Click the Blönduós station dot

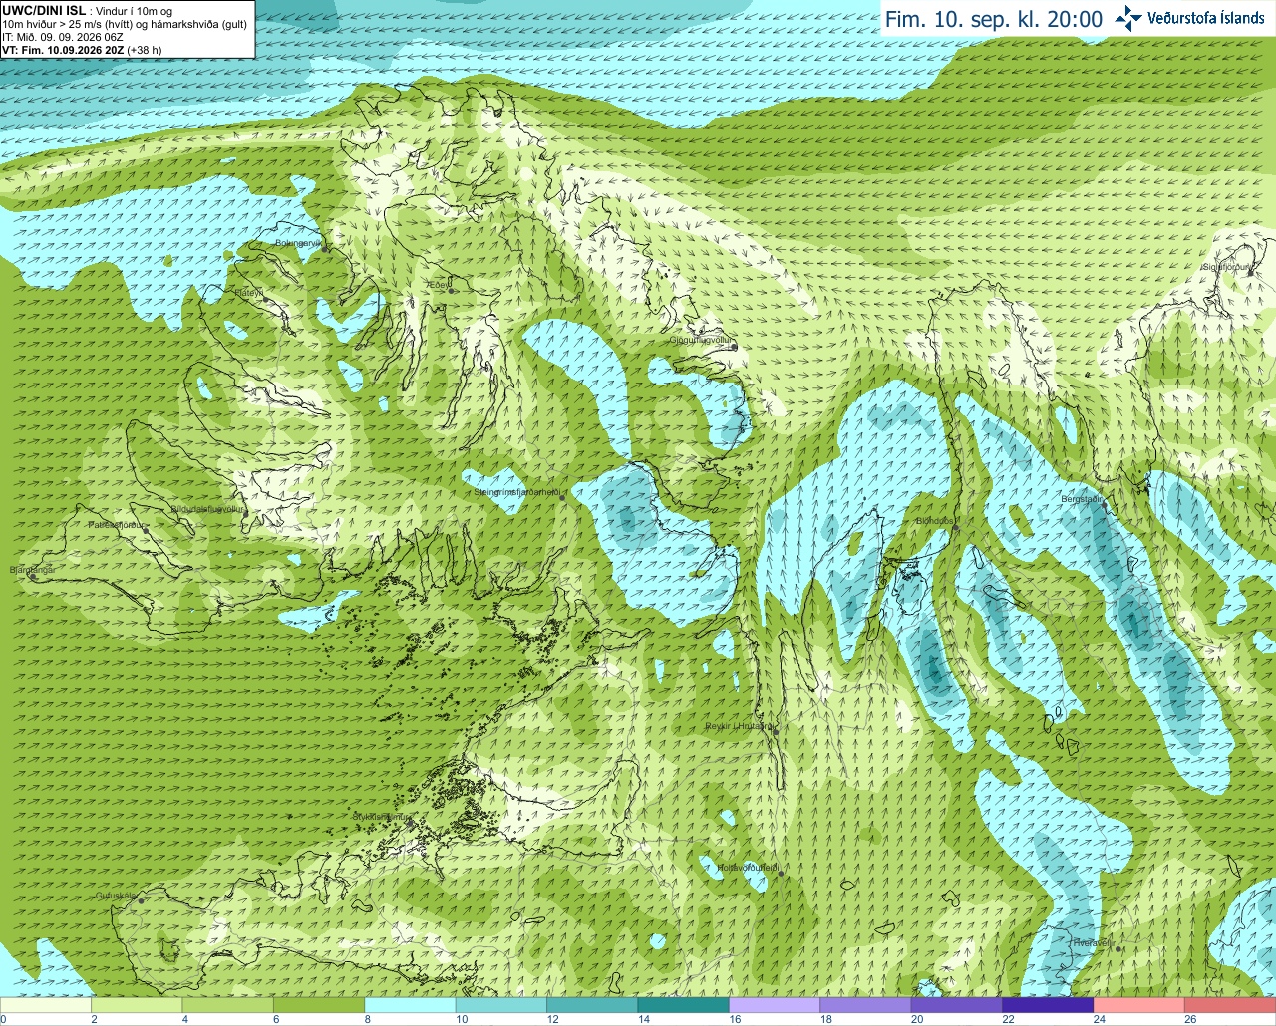pyautogui.click(x=955, y=527)
